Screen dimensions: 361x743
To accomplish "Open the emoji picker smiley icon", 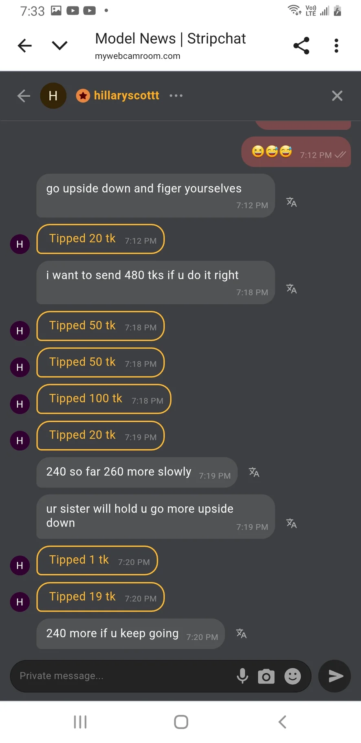I will point(292,676).
